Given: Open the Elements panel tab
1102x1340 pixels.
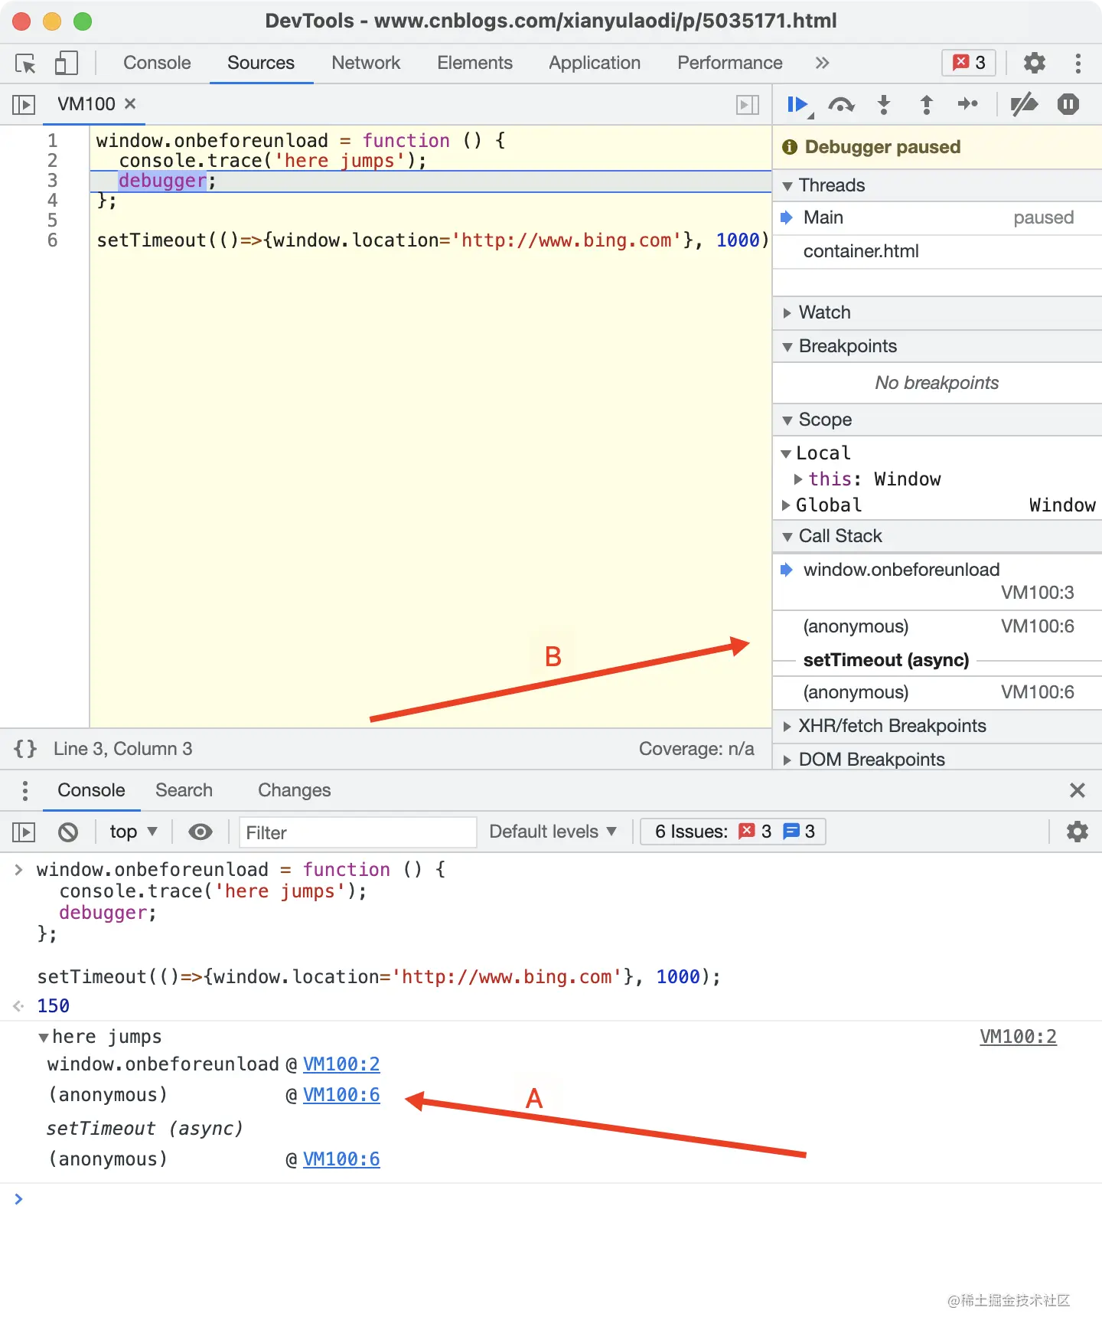Looking at the screenshot, I should (x=474, y=63).
